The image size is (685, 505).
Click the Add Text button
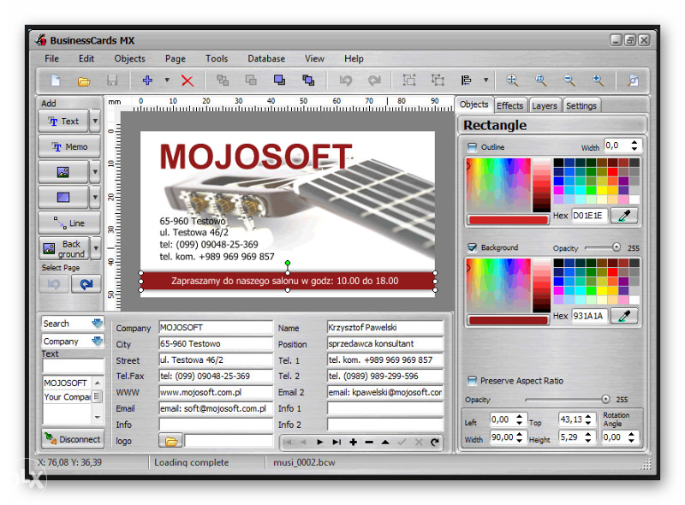tap(63, 121)
